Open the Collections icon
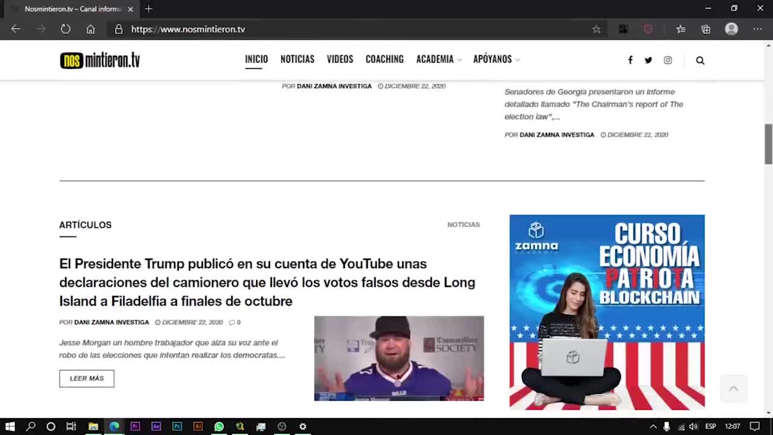Screen dimensions: 773x435 click(705, 29)
